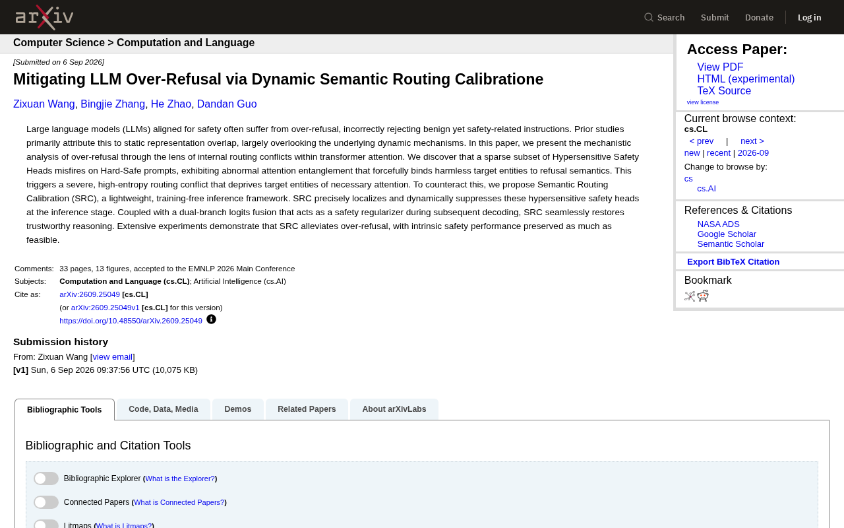The height and width of the screenshot is (528, 844).
Task: Click the view license link
Action: (x=703, y=102)
